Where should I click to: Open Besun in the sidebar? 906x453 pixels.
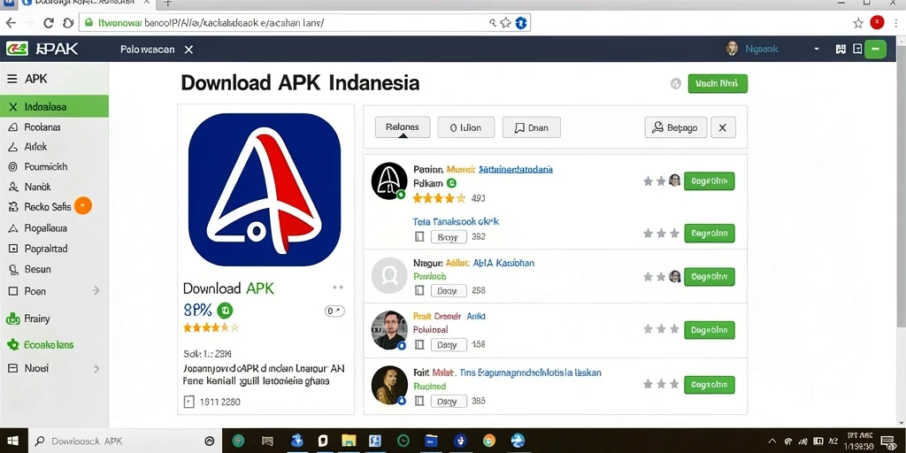[x=37, y=269]
